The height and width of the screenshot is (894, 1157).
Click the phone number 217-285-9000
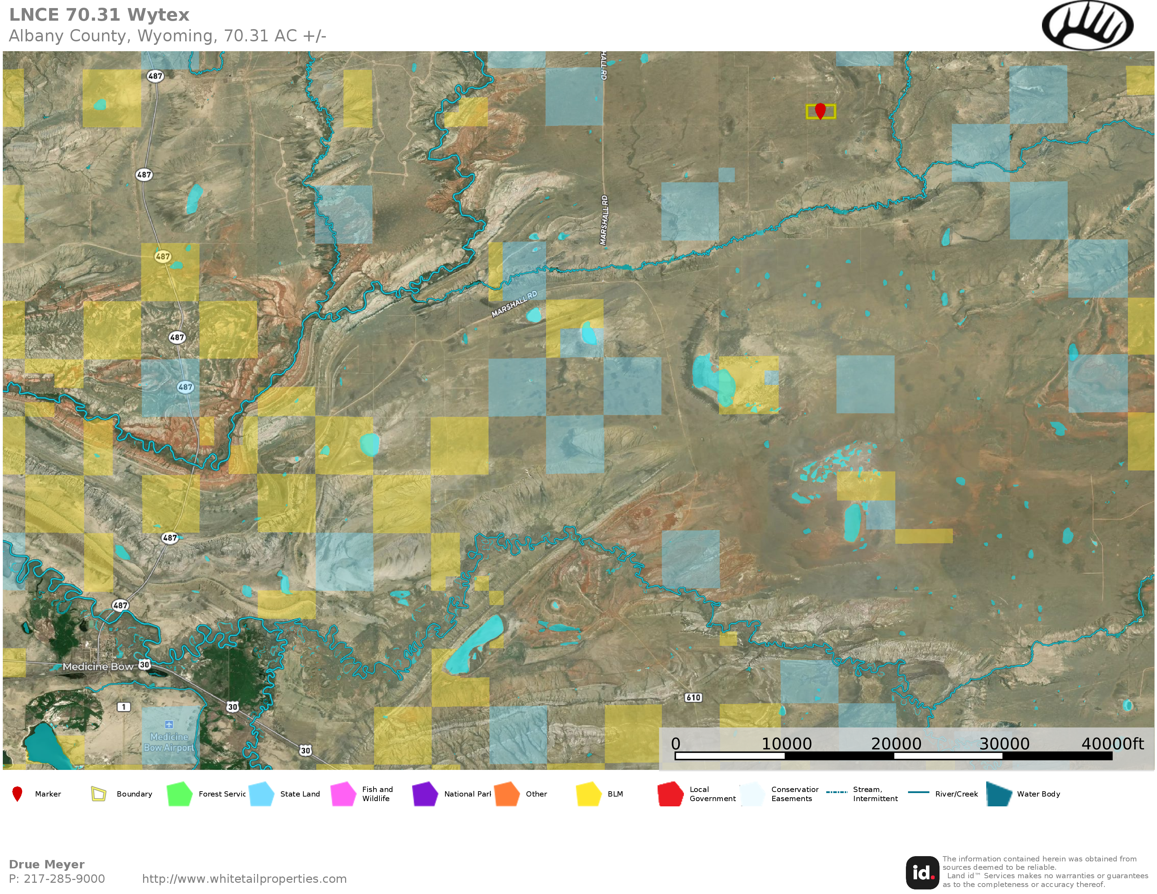point(64,879)
